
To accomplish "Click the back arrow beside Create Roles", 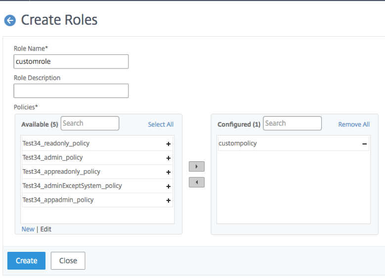I will [10, 20].
